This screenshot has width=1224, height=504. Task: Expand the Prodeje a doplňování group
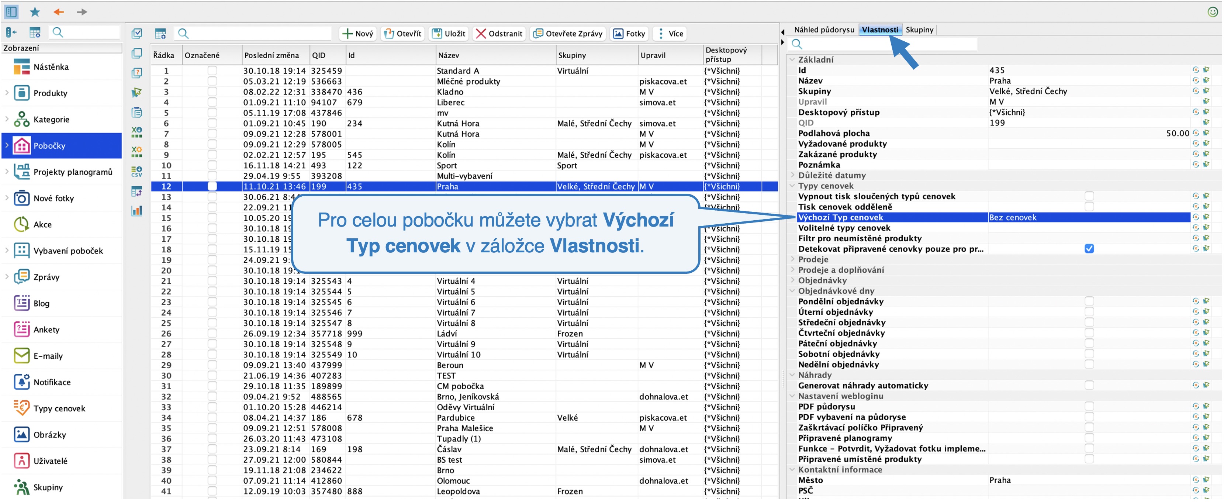click(x=792, y=270)
